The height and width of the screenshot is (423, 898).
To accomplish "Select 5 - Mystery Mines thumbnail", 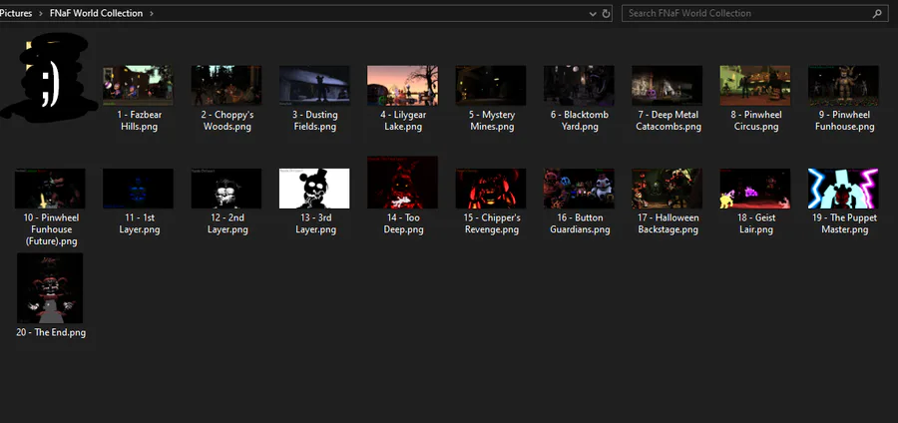I will pyautogui.click(x=491, y=85).
